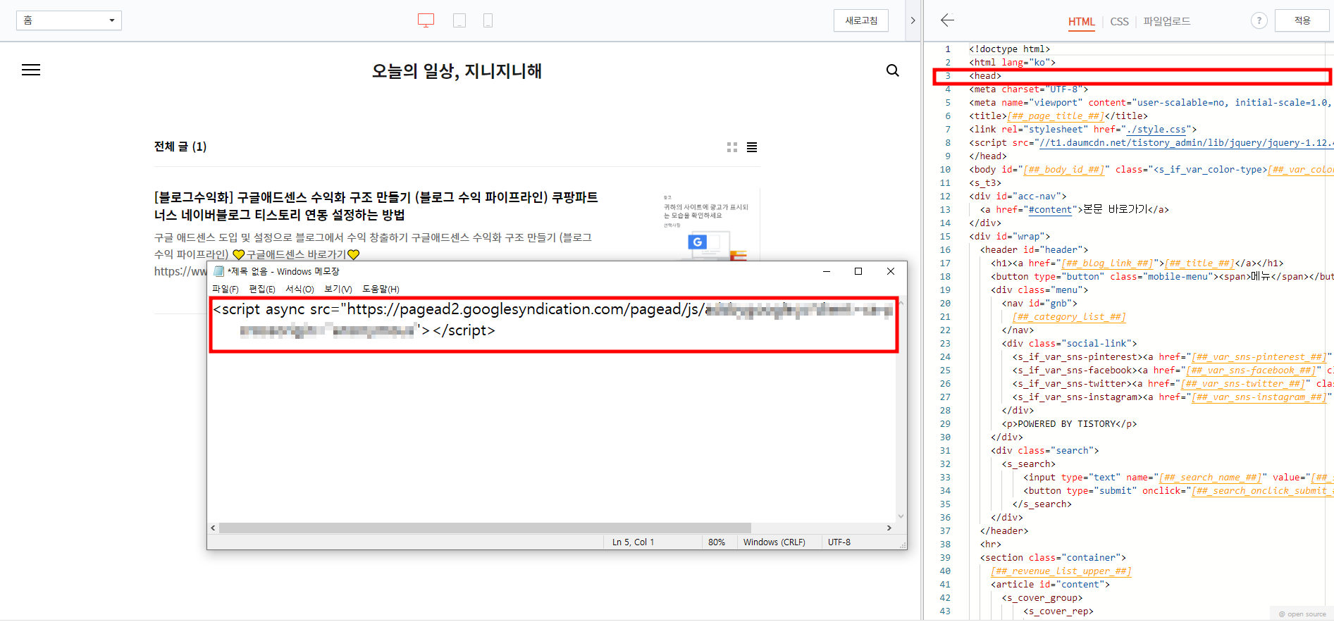Image resolution: width=1334 pixels, height=622 pixels.
Task: Switch to the CSS tab
Action: 1119,21
